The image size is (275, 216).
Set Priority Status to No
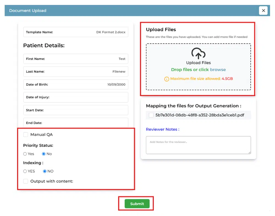[43, 154]
